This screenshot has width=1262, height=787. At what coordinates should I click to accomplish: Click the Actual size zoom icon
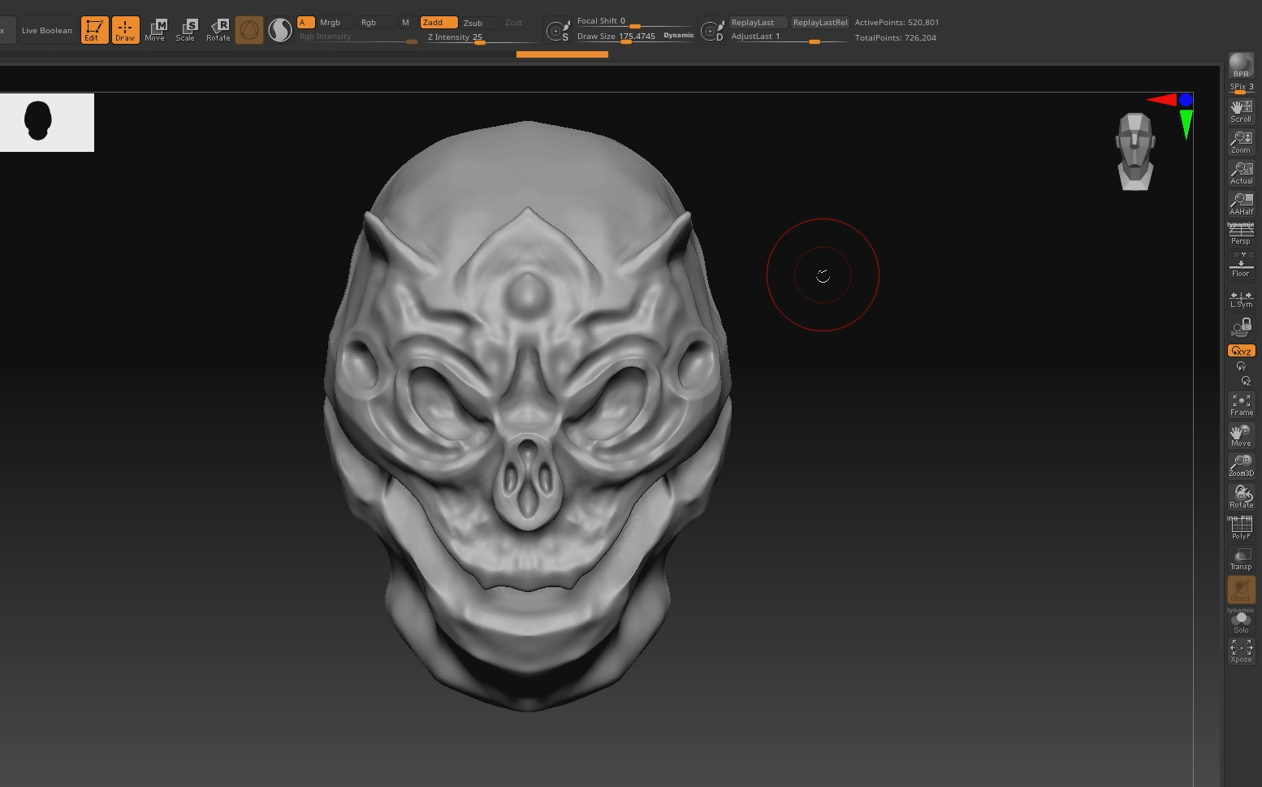(1240, 173)
